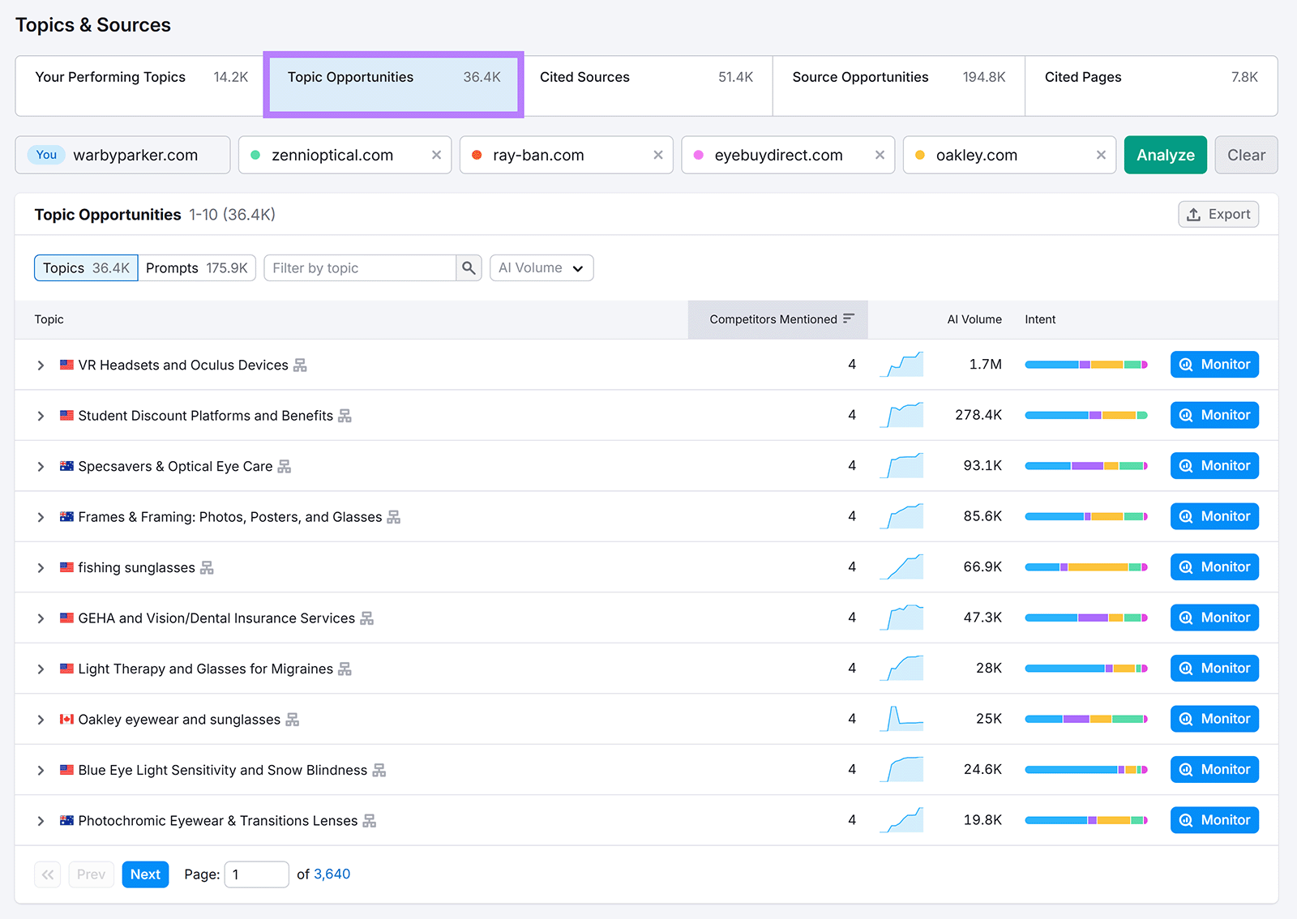Remove eyebuydirect.com competitor
Viewport: 1297px width, 919px height.
(880, 155)
